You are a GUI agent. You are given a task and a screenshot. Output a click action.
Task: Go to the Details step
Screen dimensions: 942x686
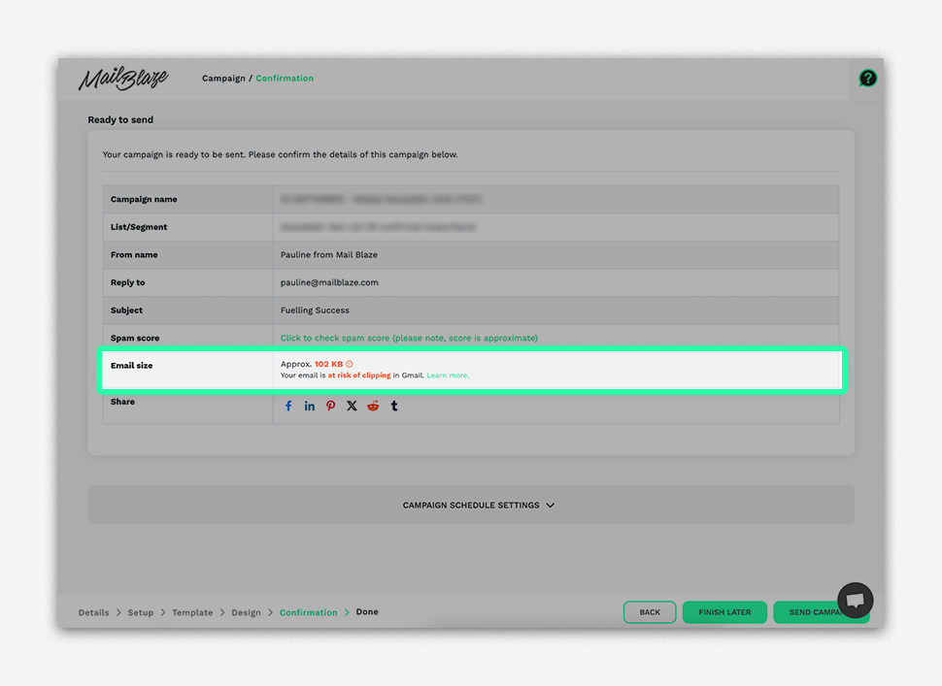pyautogui.click(x=93, y=613)
